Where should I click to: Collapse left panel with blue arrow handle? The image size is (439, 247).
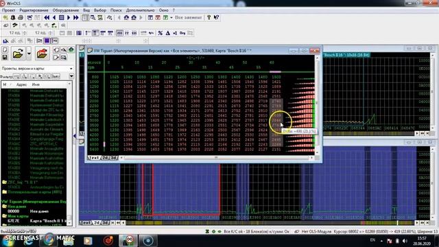[75, 136]
